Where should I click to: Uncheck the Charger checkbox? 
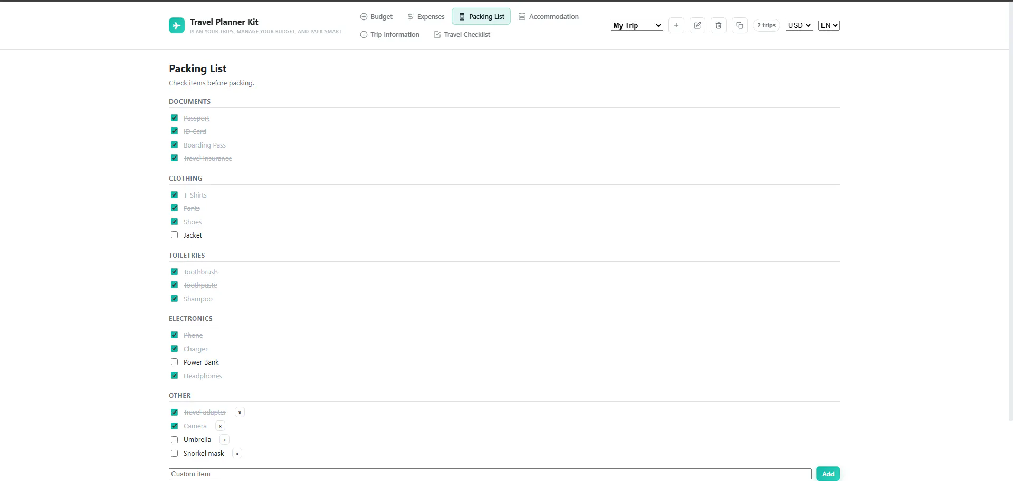click(174, 349)
